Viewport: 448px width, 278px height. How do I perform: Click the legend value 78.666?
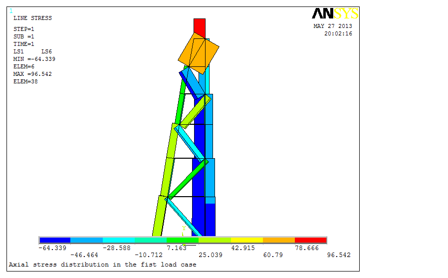pyautogui.click(x=307, y=248)
